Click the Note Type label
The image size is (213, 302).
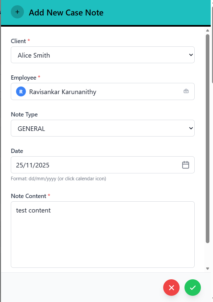click(x=24, y=114)
